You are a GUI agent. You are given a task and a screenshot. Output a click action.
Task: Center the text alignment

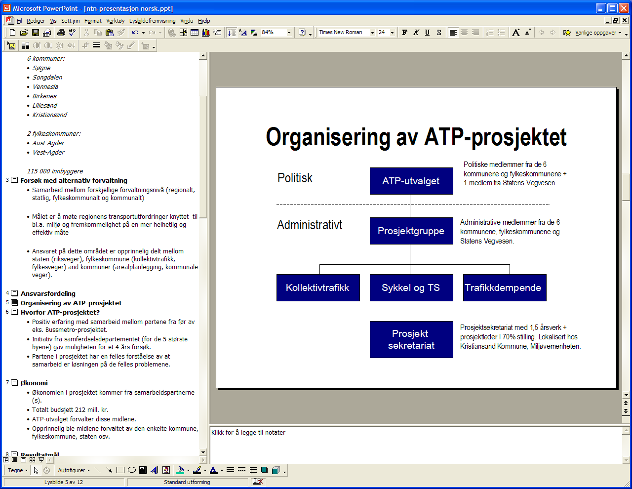[464, 33]
